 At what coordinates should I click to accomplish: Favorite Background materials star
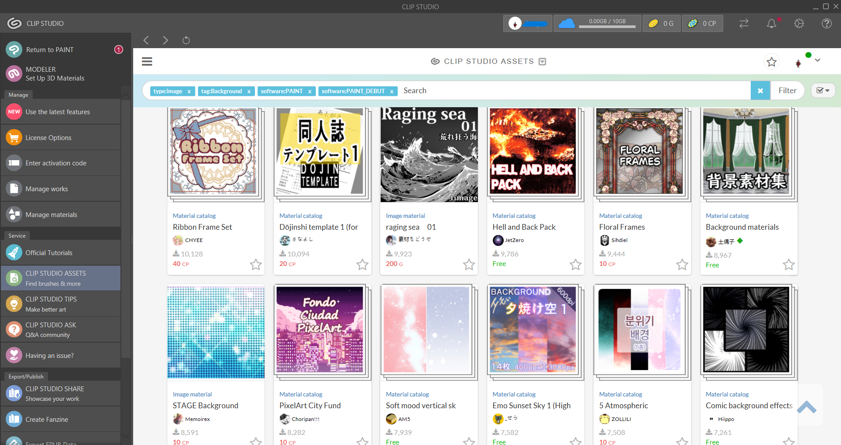coord(789,264)
